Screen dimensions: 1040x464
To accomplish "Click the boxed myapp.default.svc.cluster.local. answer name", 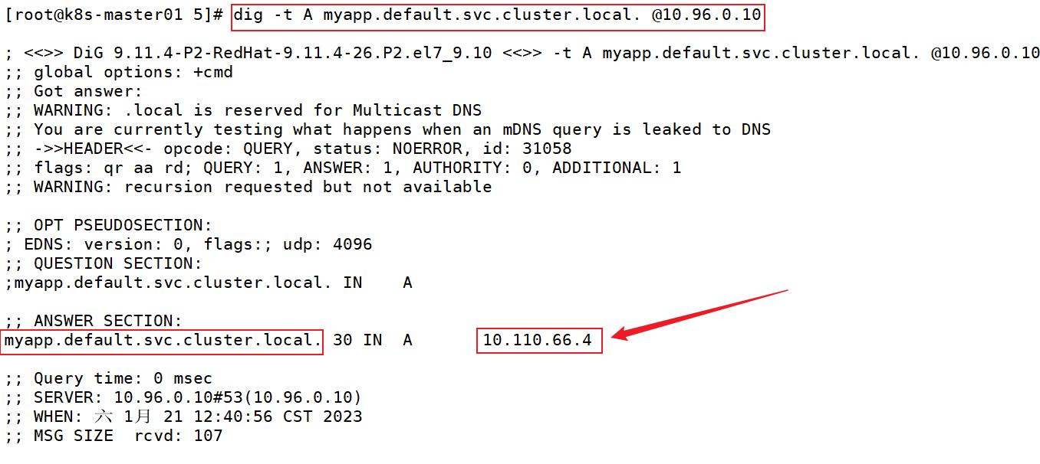I will point(163,340).
